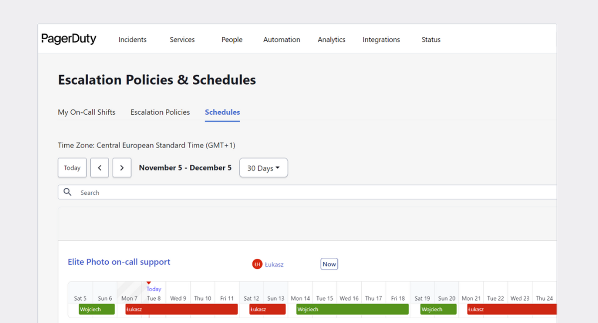Image resolution: width=598 pixels, height=323 pixels.
Task: Switch to My On-Call Shifts tab
Action: coord(87,112)
